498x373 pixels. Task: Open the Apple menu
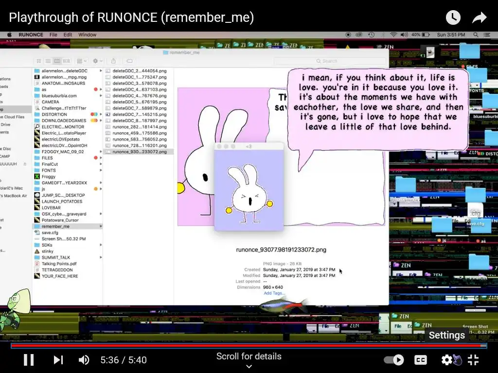click(9, 34)
